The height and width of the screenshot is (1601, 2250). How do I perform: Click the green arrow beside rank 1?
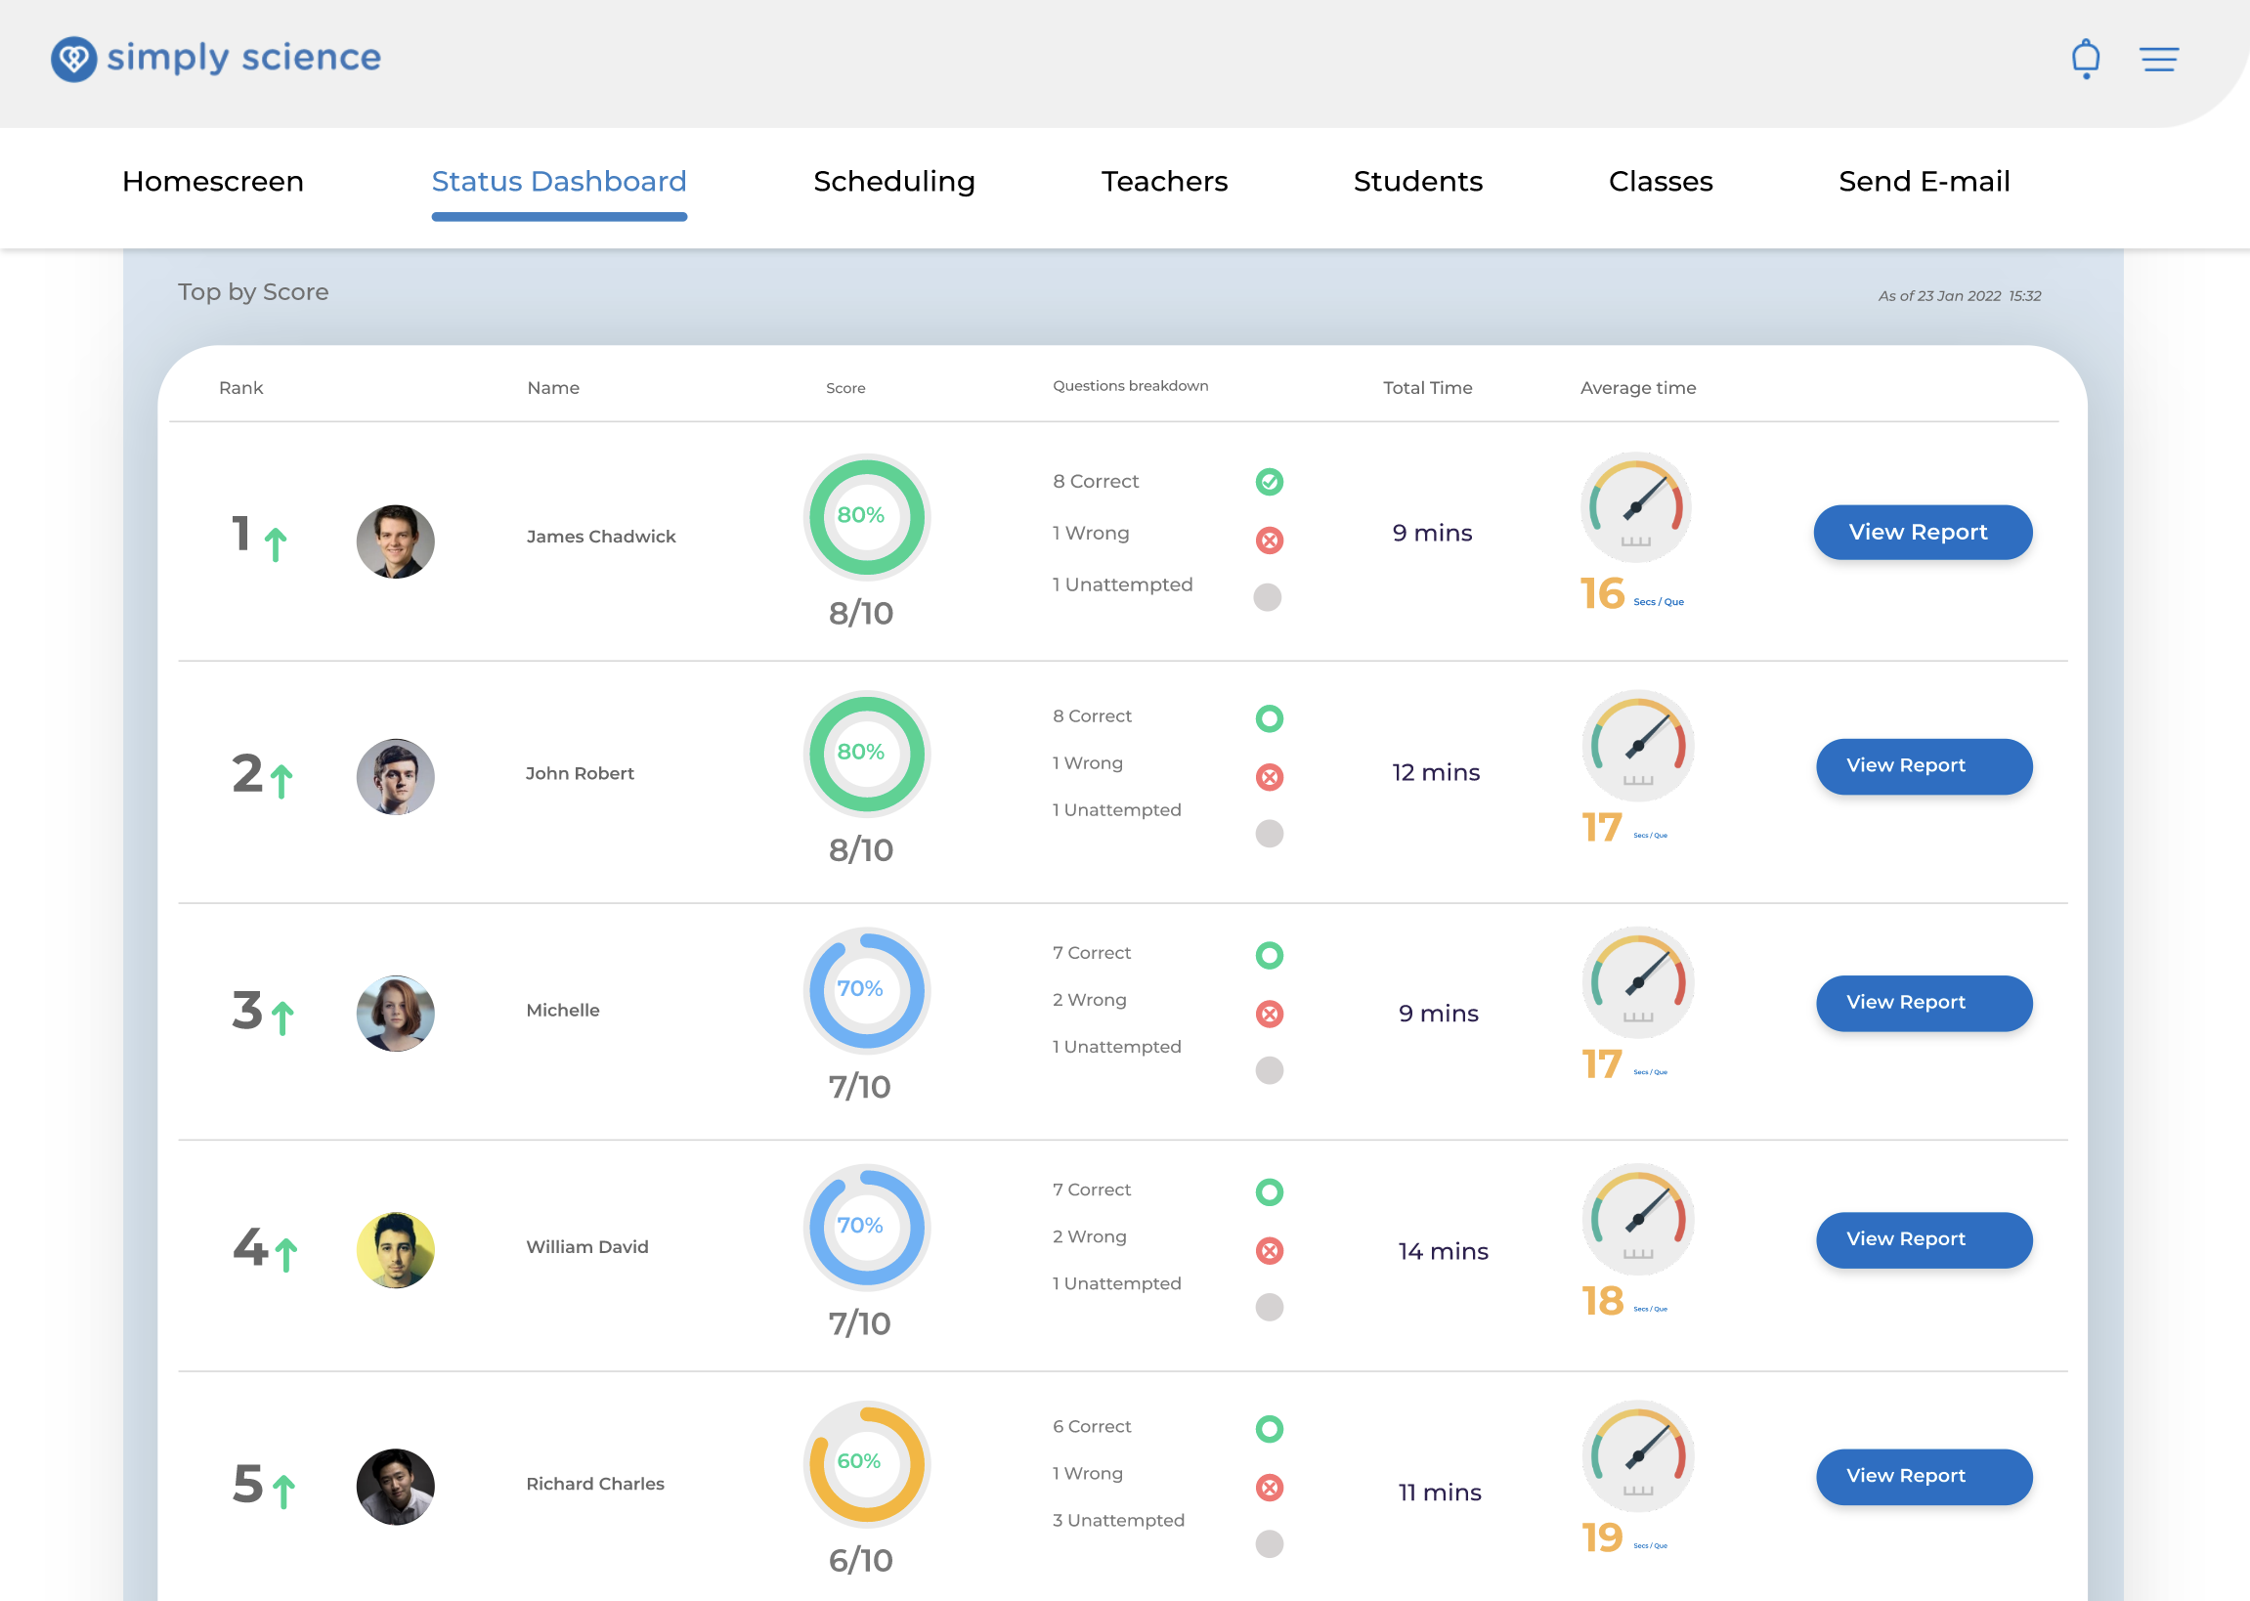pos(276,544)
